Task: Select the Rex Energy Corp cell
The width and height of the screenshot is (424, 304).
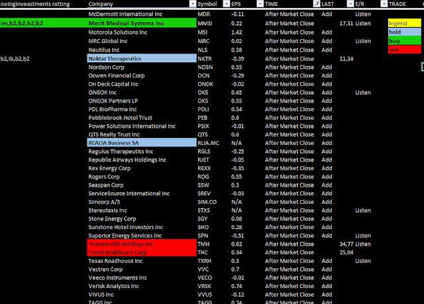Action: [109, 168]
